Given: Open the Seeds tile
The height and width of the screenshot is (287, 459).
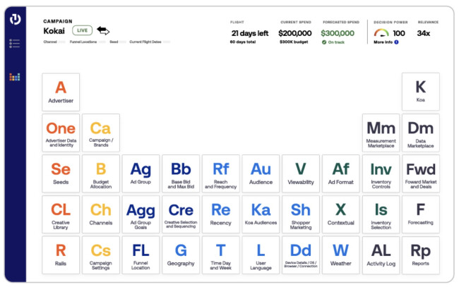Looking at the screenshot, I should tap(61, 173).
